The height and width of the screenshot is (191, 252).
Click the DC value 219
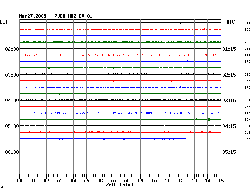pyautogui.click(x=247, y=133)
